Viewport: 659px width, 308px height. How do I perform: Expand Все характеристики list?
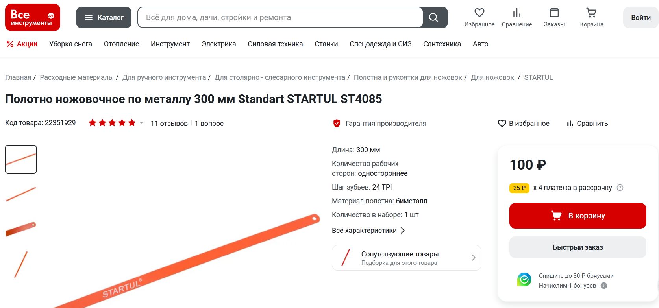click(x=368, y=231)
